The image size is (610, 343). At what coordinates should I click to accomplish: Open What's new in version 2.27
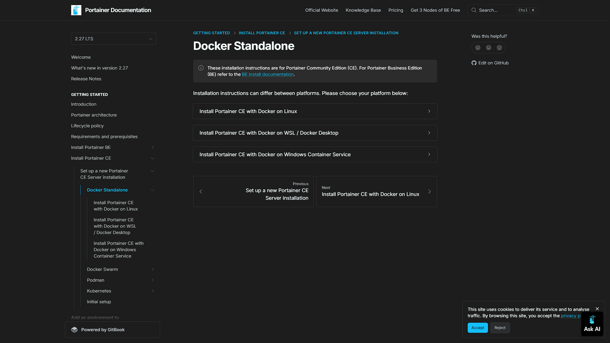99,68
